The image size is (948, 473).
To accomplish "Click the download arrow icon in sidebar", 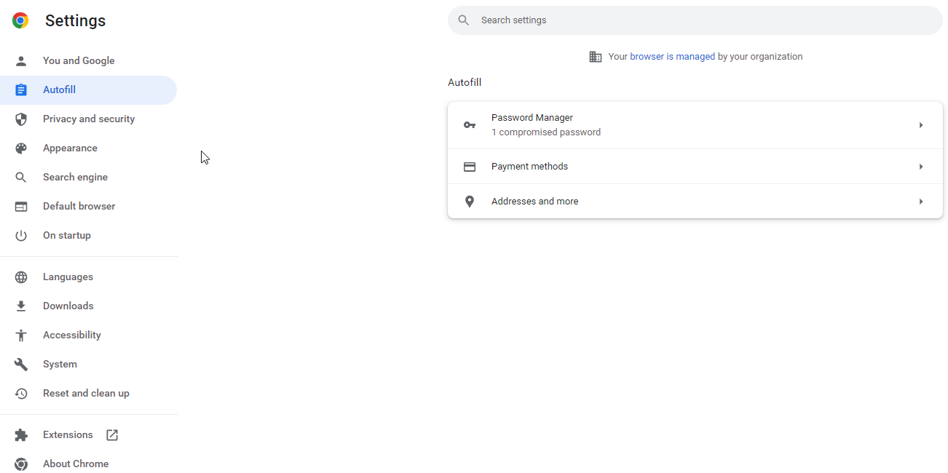I will point(21,306).
